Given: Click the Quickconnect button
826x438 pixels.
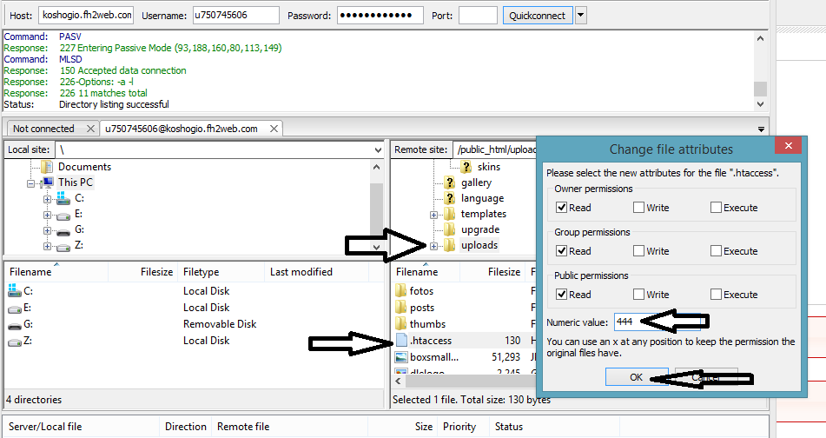Looking at the screenshot, I should (537, 16).
